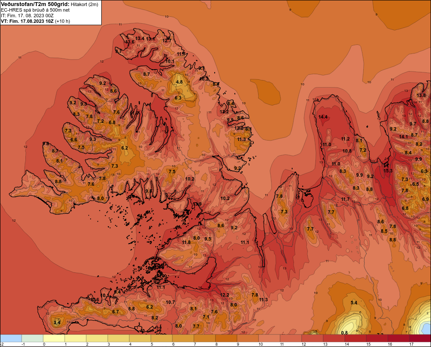Screen dimensions: 431x347
Task: Click the 14.1 temperature value
Action: tap(403, 137)
